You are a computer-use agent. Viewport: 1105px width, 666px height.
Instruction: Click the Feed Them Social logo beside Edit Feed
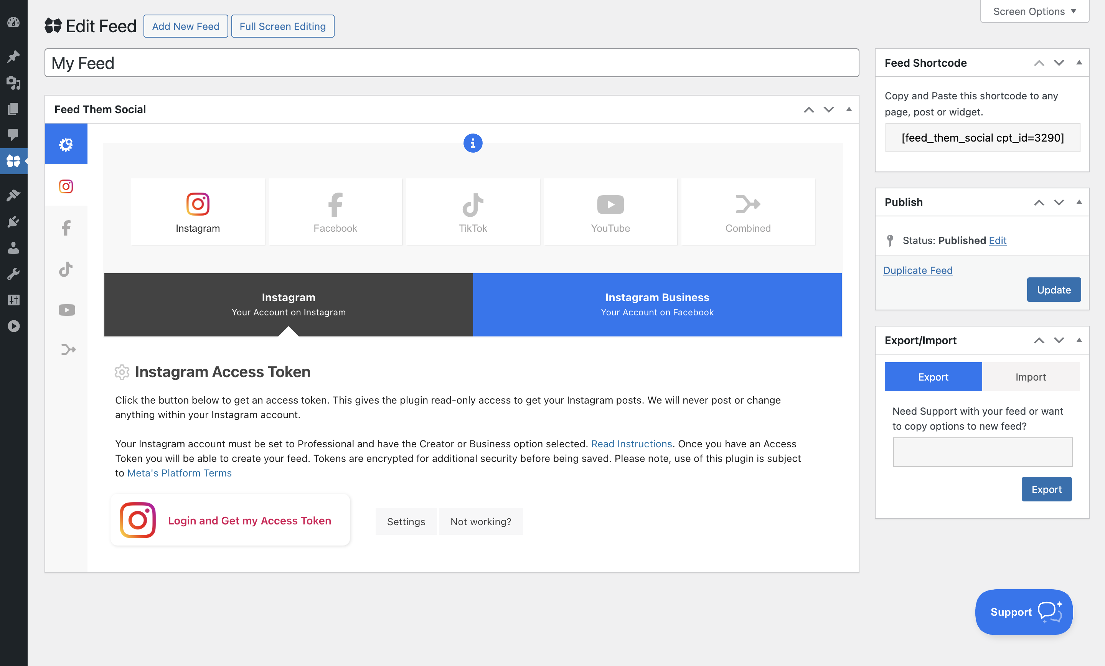click(x=53, y=26)
